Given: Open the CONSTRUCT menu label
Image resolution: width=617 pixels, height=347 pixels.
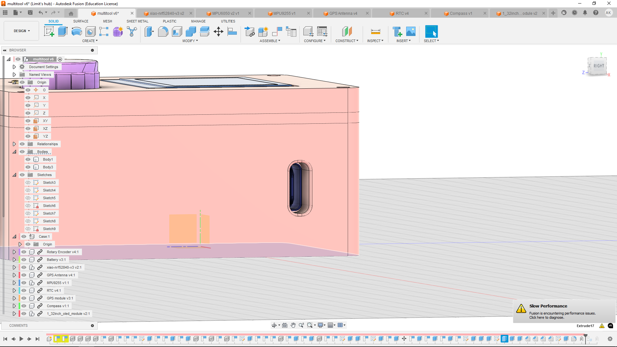Looking at the screenshot, I should click(x=346, y=41).
